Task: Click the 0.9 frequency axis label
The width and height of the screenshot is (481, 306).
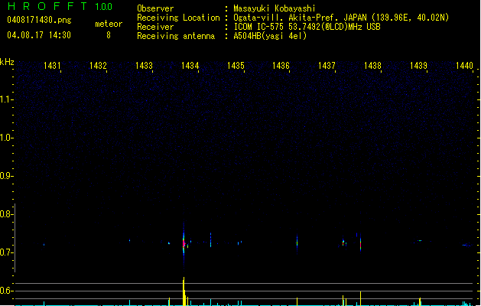Action: tap(6, 176)
